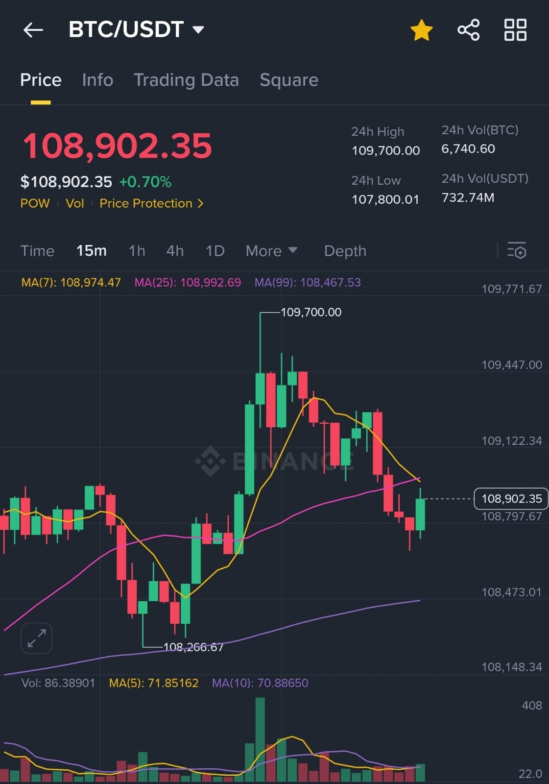
Task: Click the 108,902.35 current price marker
Action: point(511,499)
